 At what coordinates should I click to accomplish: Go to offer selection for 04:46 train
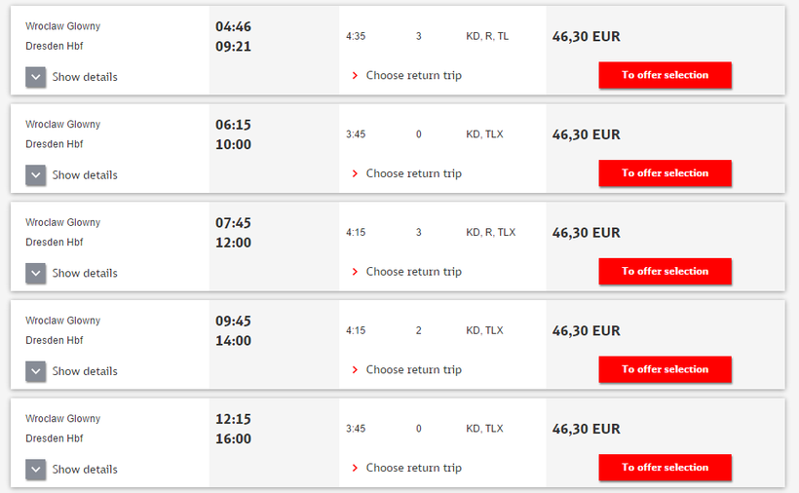(x=665, y=75)
